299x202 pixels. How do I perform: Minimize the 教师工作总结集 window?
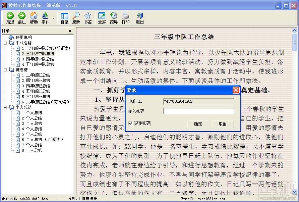coord(278,6)
